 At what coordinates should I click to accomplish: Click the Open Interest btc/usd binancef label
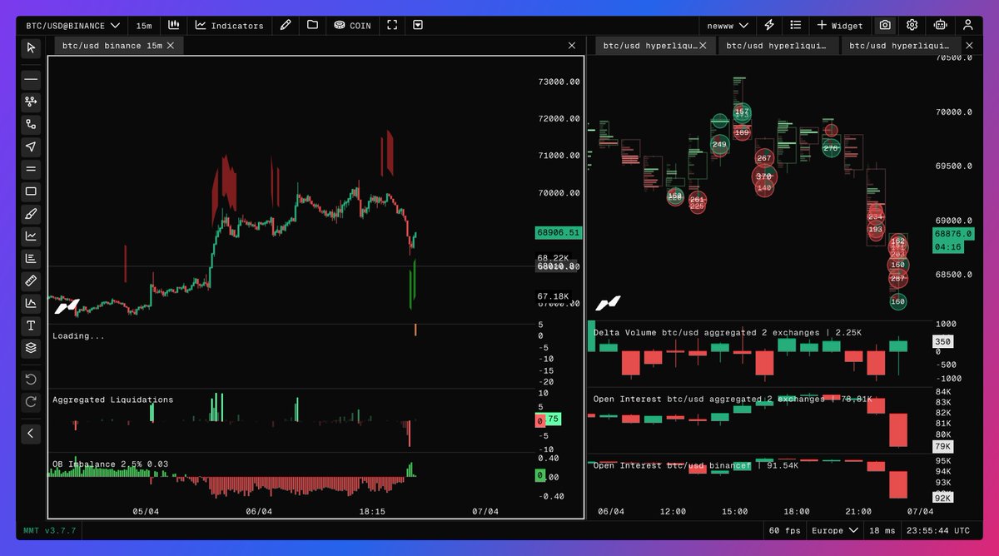point(696,465)
